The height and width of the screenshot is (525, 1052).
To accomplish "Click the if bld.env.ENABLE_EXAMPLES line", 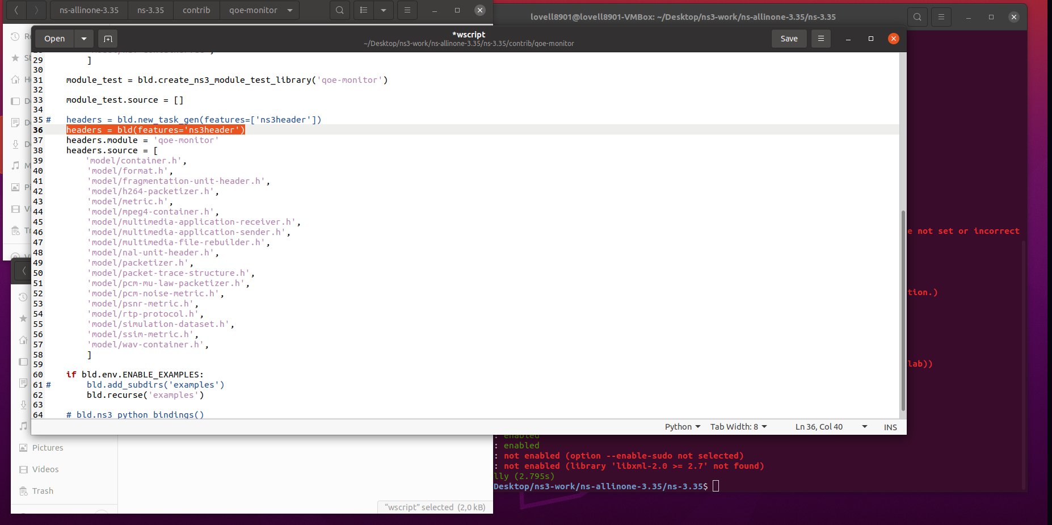I will (x=135, y=375).
